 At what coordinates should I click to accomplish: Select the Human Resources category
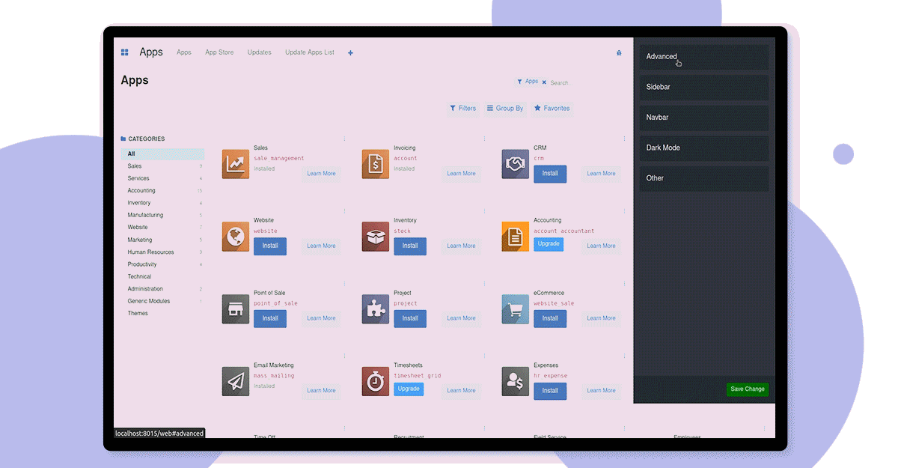[162, 252]
